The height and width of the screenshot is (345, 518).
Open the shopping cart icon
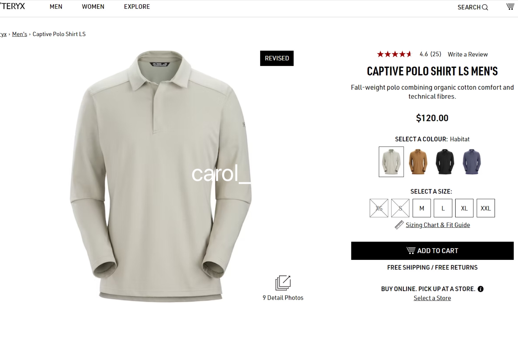point(510,6)
